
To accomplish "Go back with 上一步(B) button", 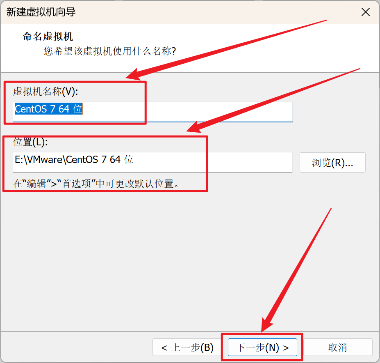I will point(187,347).
